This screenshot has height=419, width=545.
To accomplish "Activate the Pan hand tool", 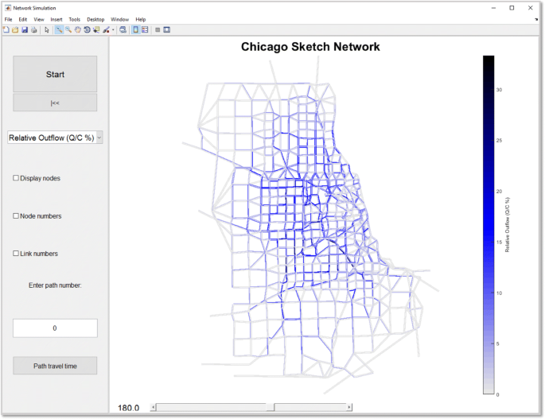I will click(x=77, y=30).
